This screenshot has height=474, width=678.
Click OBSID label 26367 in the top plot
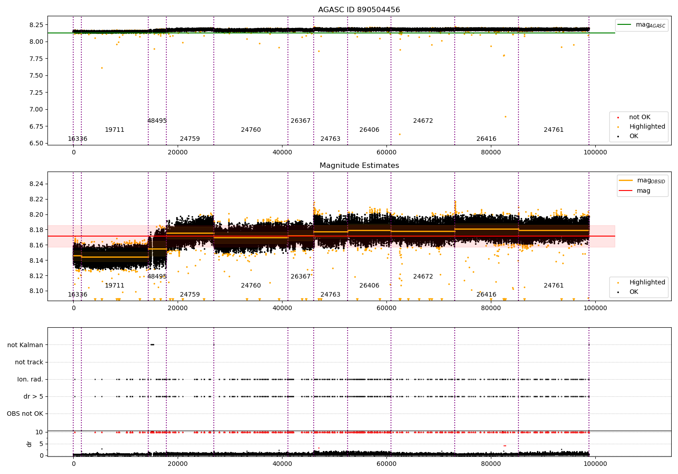point(301,121)
